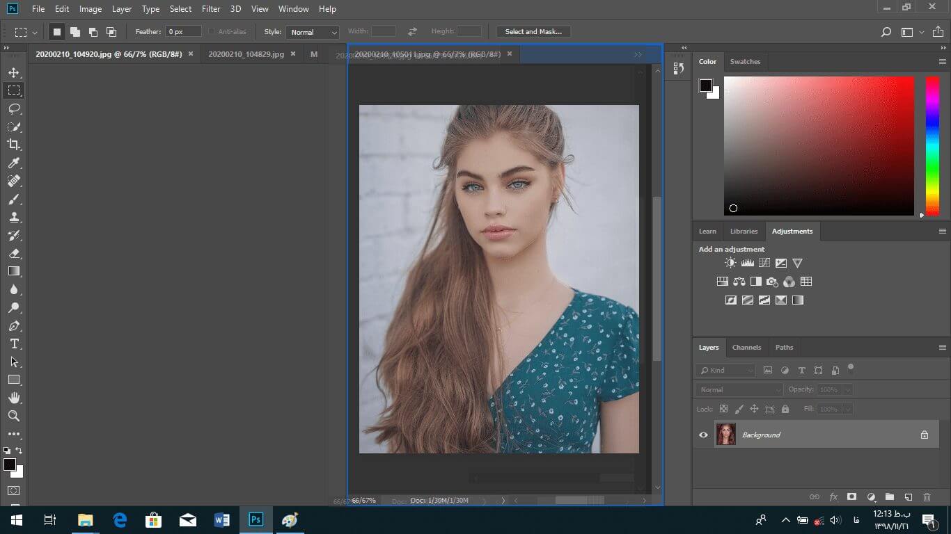The image size is (951, 534).
Task: Turn layer filtering on or off
Action: [x=850, y=369]
